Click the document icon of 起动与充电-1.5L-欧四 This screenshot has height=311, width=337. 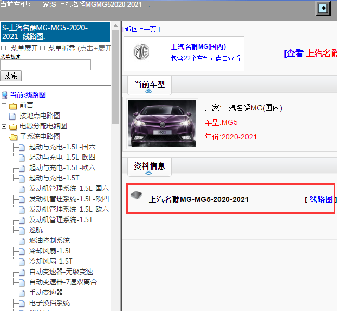(x=21, y=158)
